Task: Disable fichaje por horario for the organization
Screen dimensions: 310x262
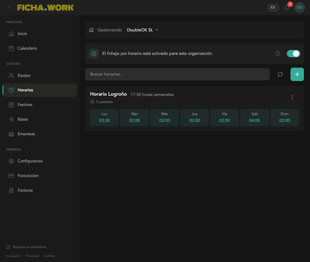Action: coord(293,53)
